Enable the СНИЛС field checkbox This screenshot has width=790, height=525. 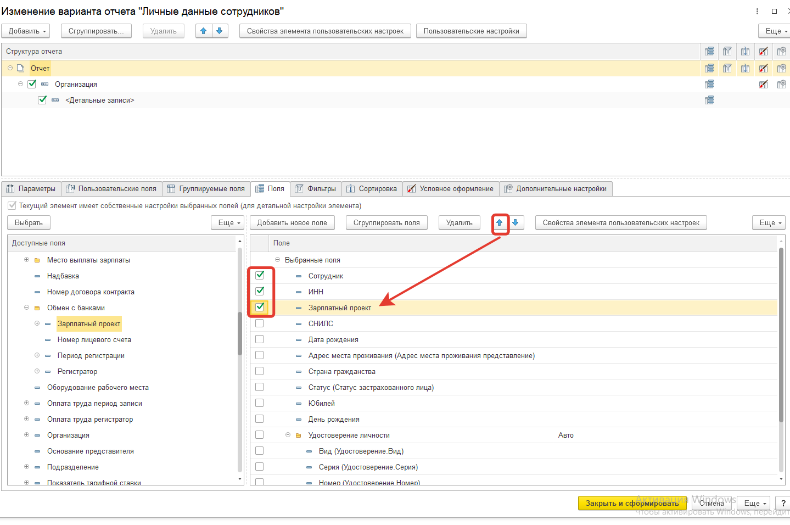tap(260, 323)
